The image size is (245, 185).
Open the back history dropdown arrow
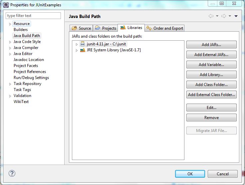[x=217, y=16]
